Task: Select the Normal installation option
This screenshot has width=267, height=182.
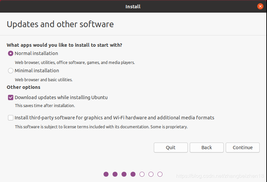Action: coord(11,53)
